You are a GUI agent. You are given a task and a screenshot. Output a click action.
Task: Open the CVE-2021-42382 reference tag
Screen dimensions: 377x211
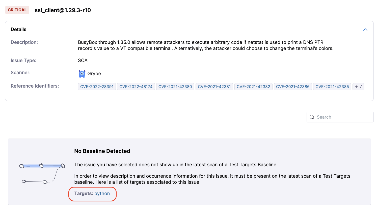coord(253,87)
